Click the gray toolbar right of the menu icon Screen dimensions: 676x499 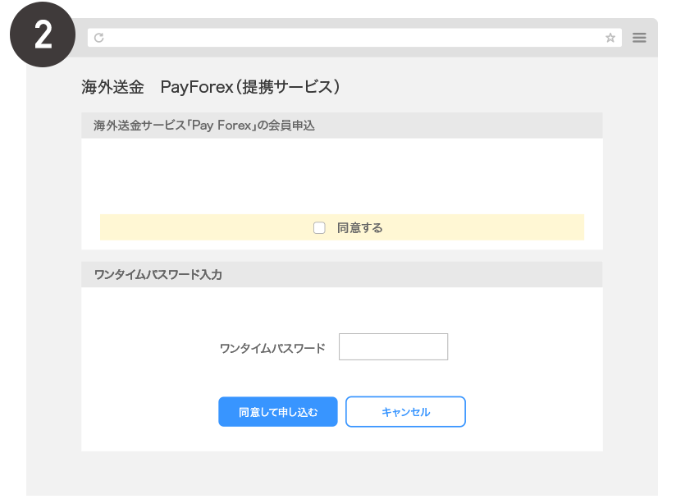point(653,38)
